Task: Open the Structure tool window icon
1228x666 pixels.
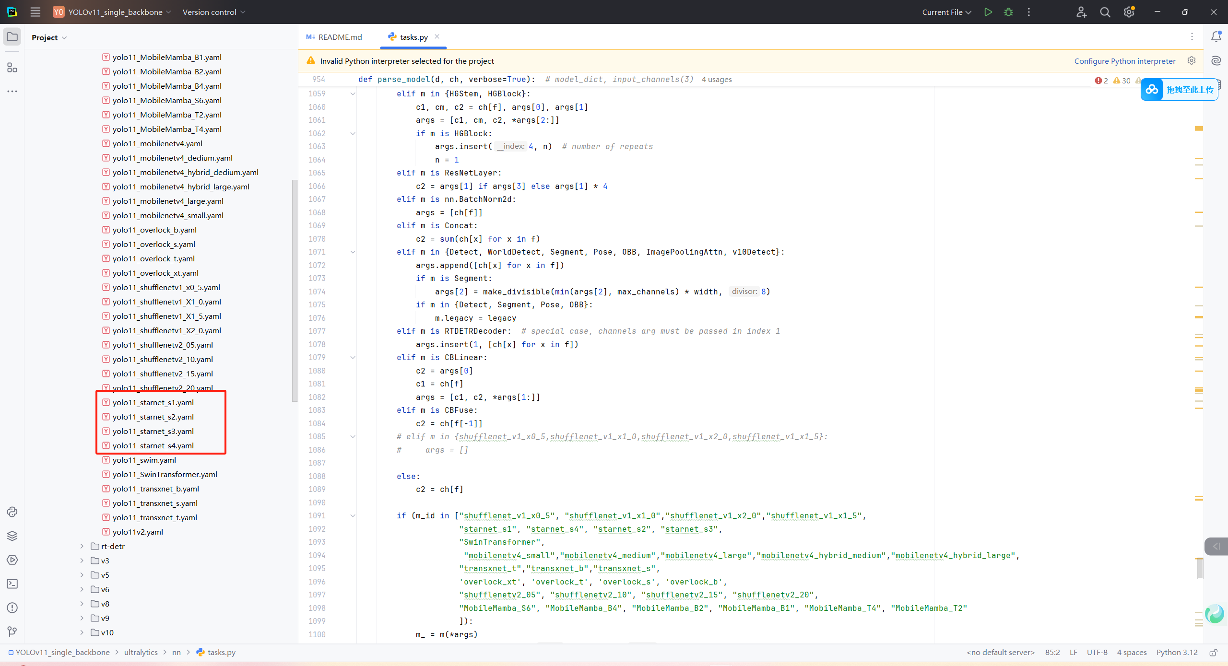Action: pos(12,68)
